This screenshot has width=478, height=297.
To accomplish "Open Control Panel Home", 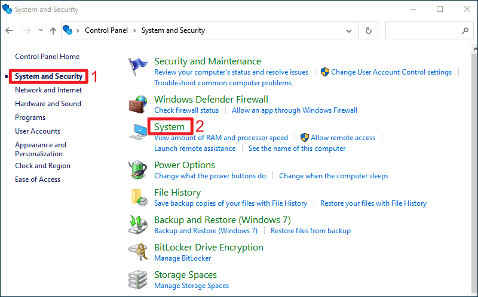I will point(47,57).
